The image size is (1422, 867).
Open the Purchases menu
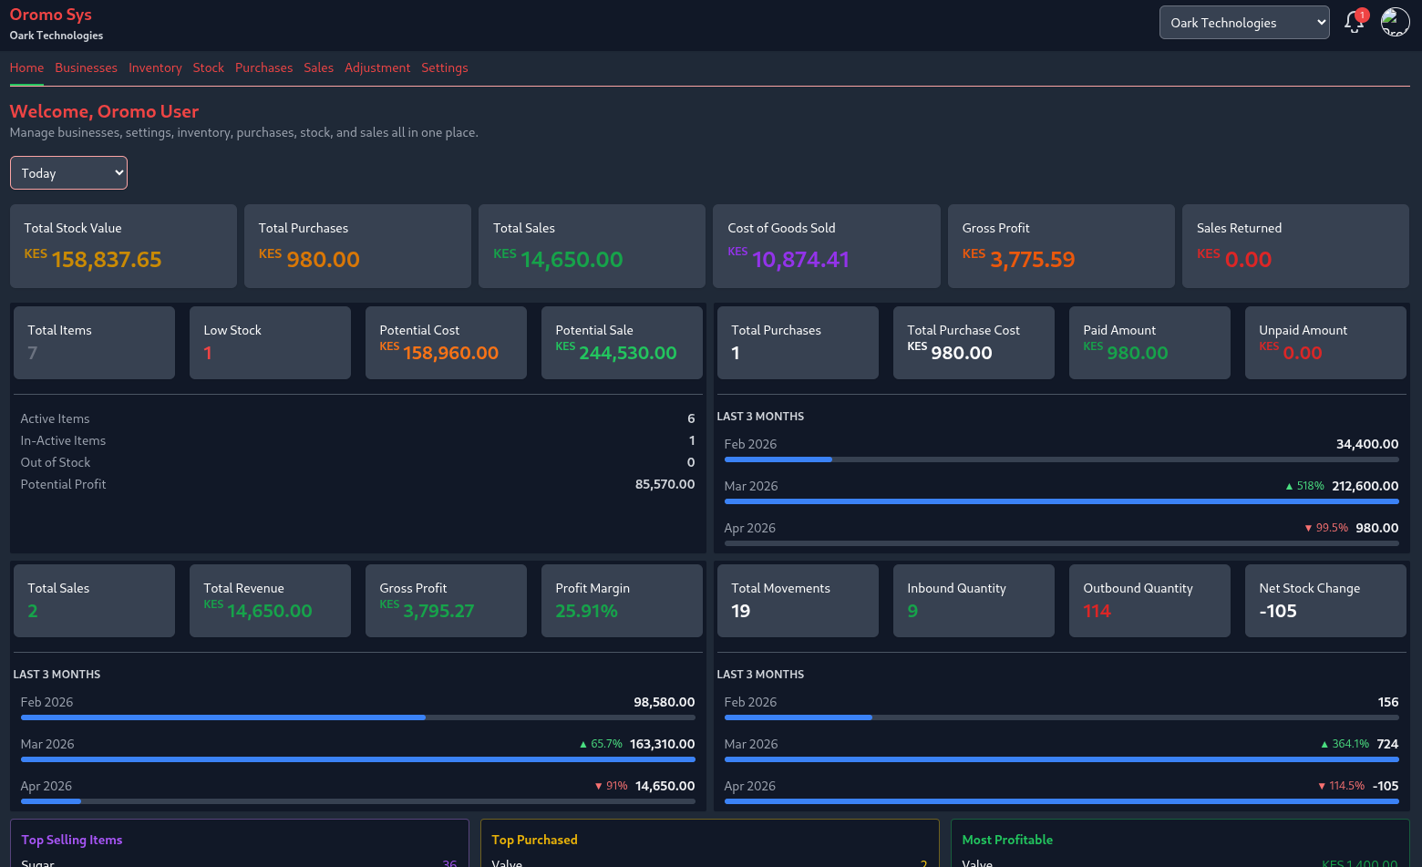pos(263,67)
